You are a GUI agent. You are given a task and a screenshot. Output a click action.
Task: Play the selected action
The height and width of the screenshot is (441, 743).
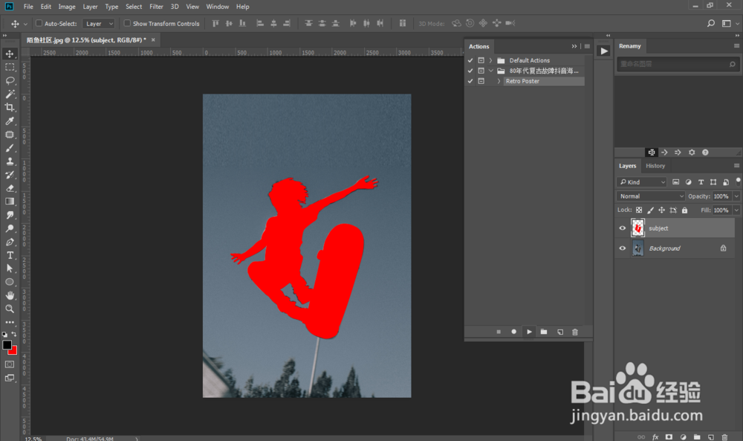(529, 332)
